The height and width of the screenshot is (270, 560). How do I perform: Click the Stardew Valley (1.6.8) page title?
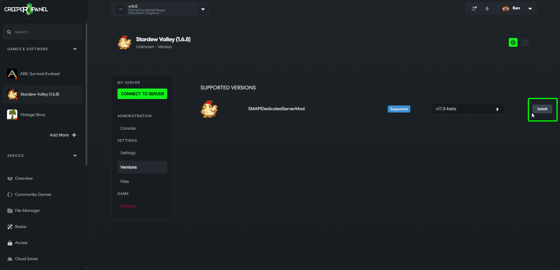163,39
